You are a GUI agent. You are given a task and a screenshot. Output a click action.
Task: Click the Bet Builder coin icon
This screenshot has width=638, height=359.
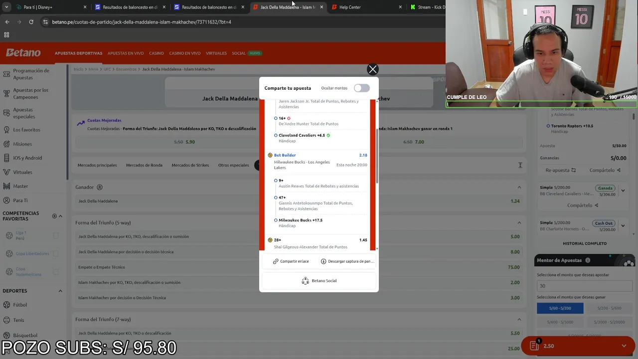coord(270,155)
